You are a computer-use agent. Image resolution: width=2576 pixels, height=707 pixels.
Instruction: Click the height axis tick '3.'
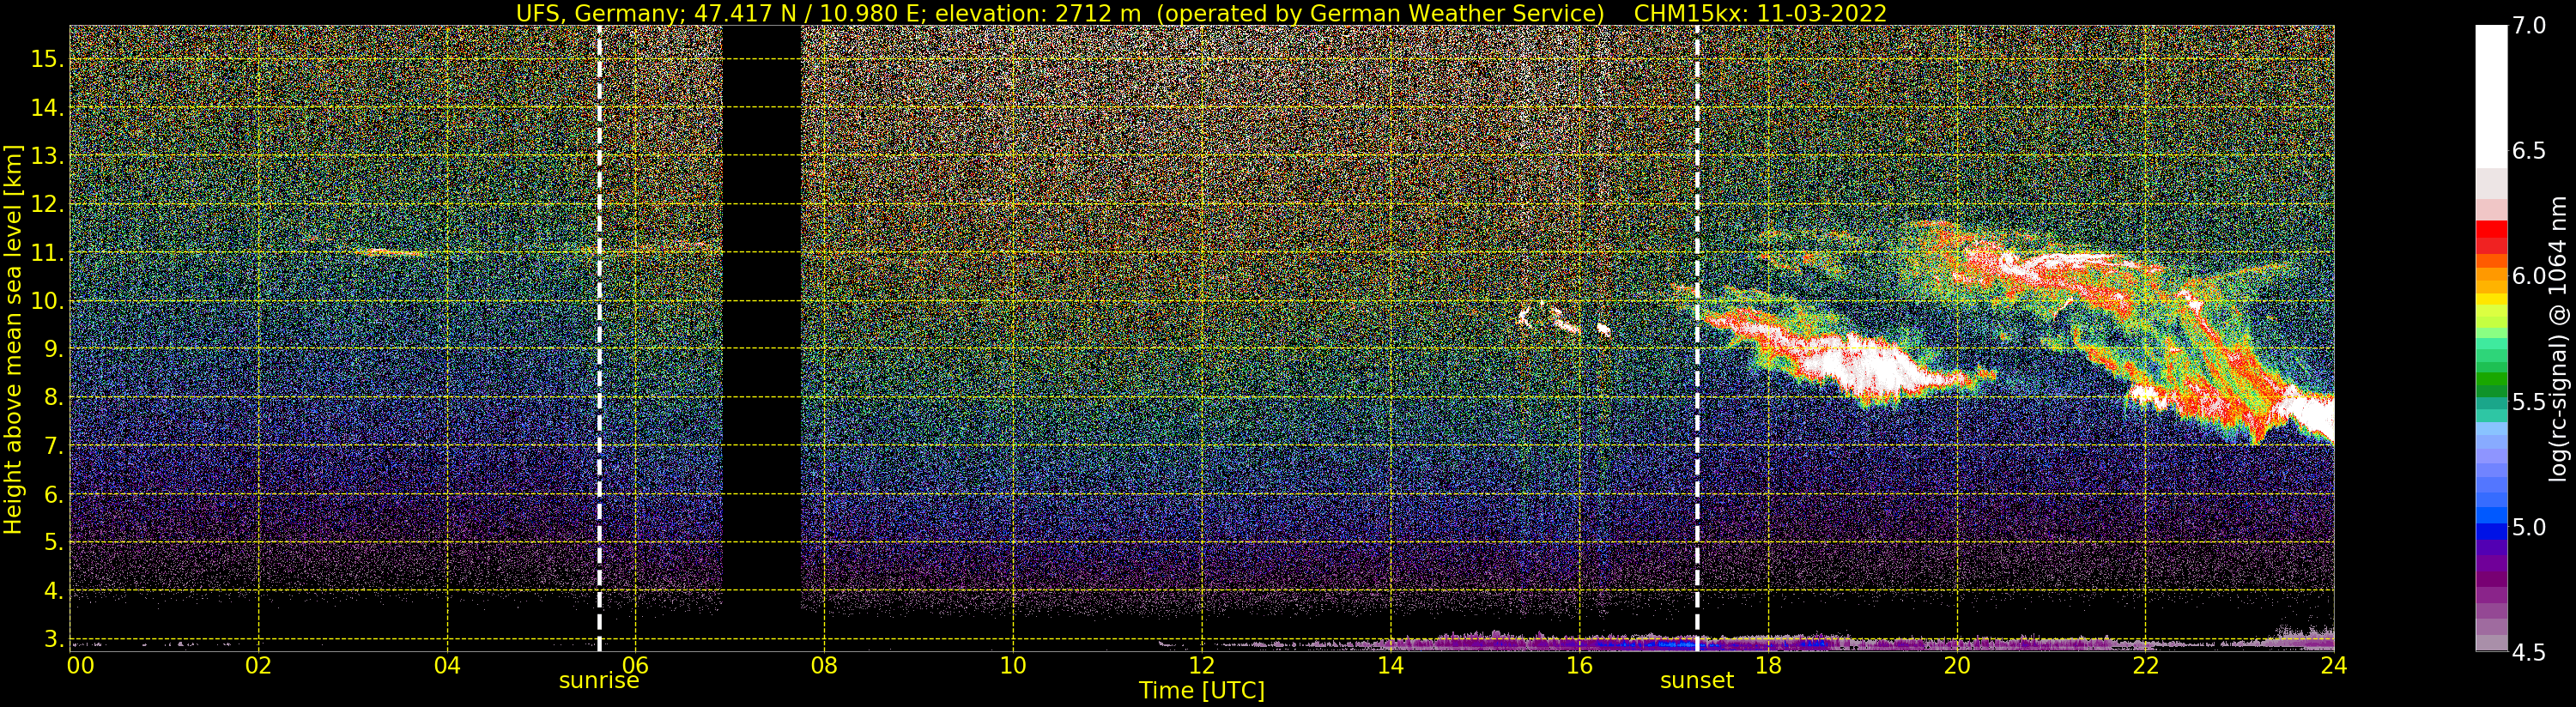[53, 639]
